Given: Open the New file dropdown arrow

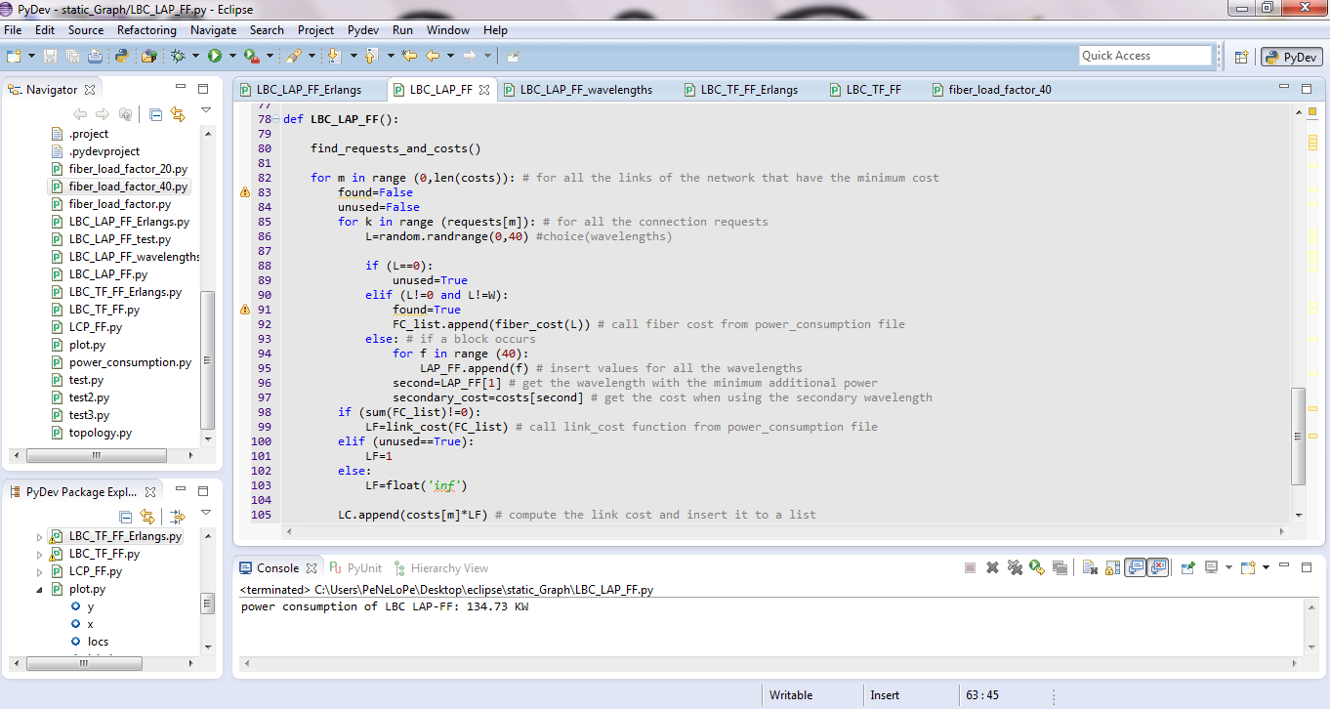Looking at the screenshot, I should pyautogui.click(x=31, y=56).
